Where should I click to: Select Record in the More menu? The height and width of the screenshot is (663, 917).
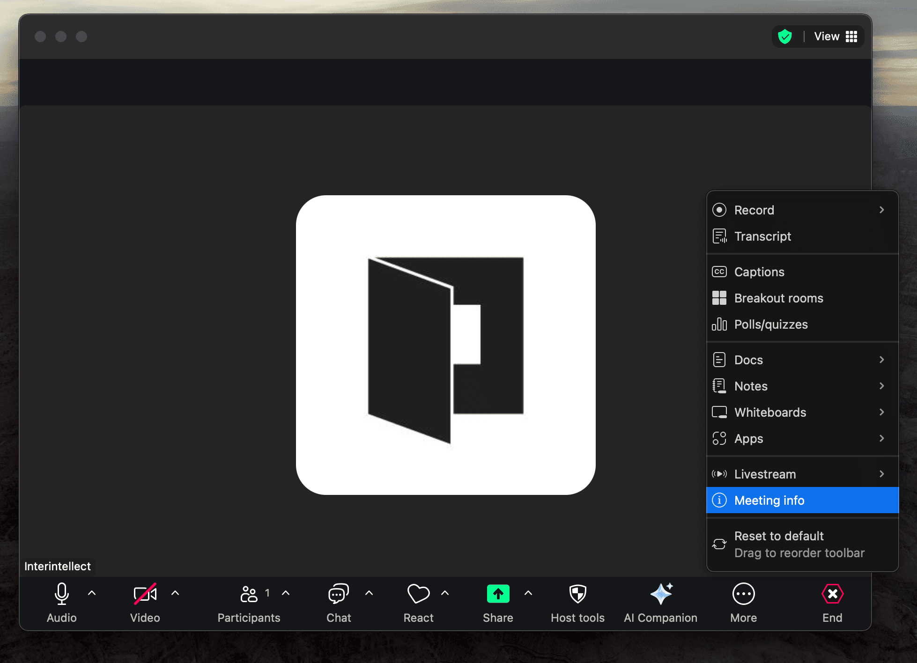pyautogui.click(x=802, y=210)
